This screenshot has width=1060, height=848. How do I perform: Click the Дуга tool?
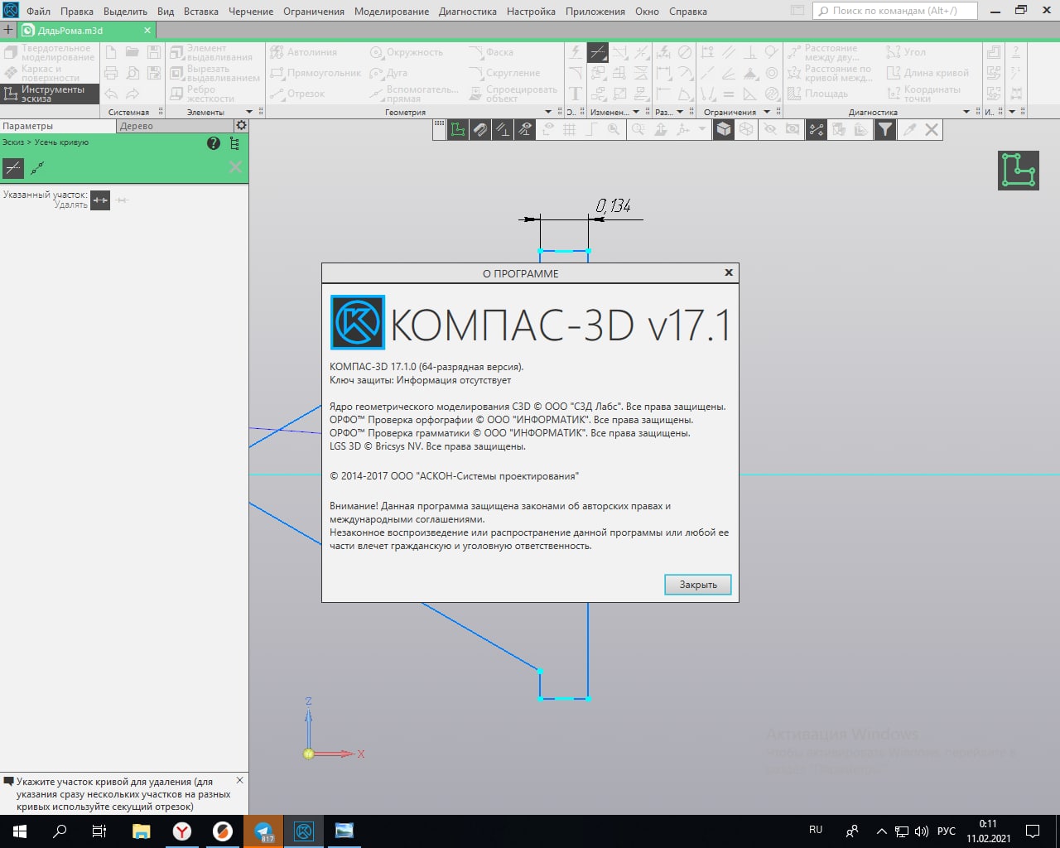pyautogui.click(x=388, y=73)
